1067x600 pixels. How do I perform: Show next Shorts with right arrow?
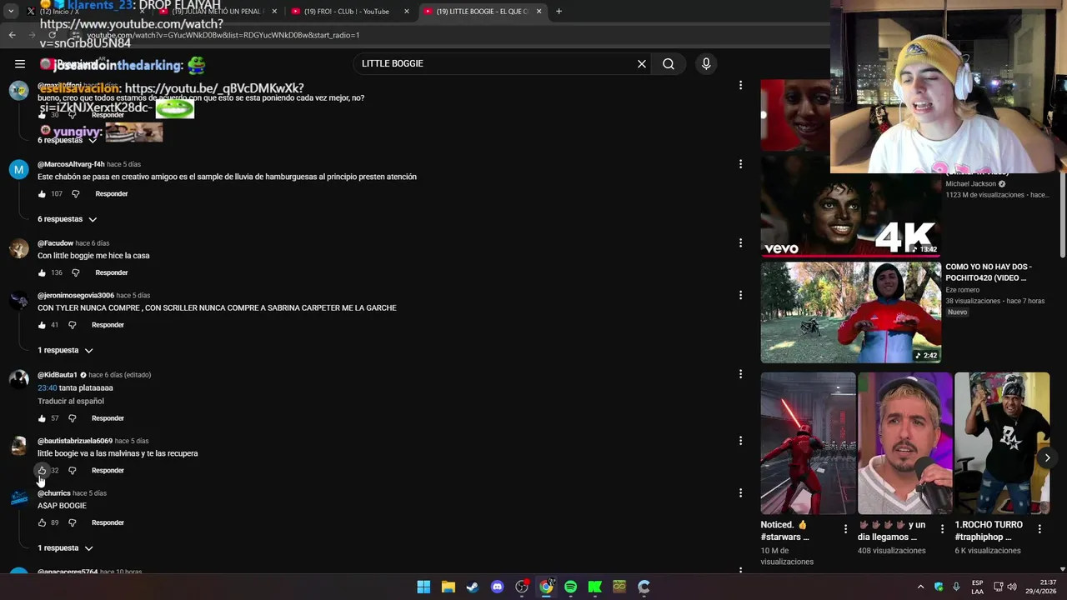1047,457
